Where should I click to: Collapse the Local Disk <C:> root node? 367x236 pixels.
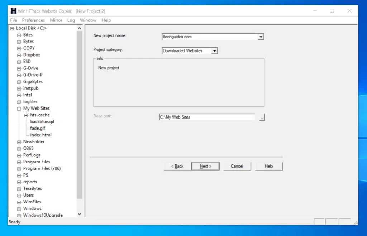[12, 29]
